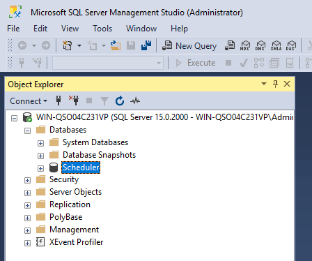Expand the Scheduler database node
This screenshot has height=261, width=312.
point(40,168)
